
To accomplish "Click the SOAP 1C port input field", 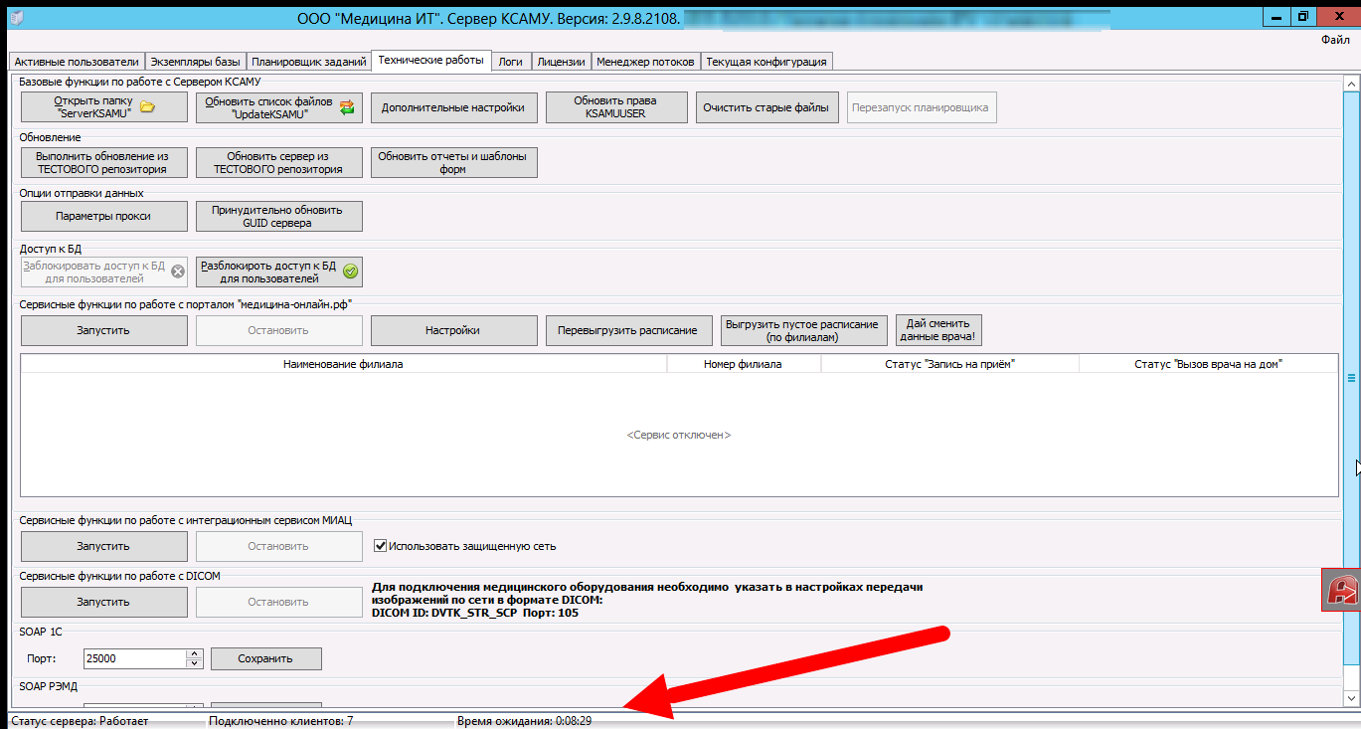I will click(133, 658).
